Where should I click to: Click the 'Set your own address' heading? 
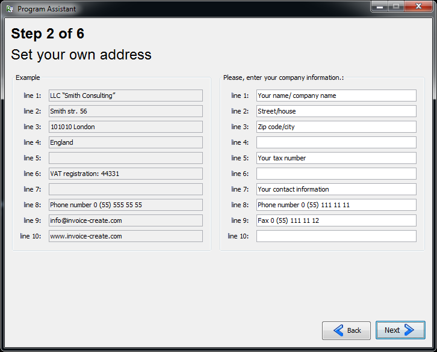click(x=81, y=55)
